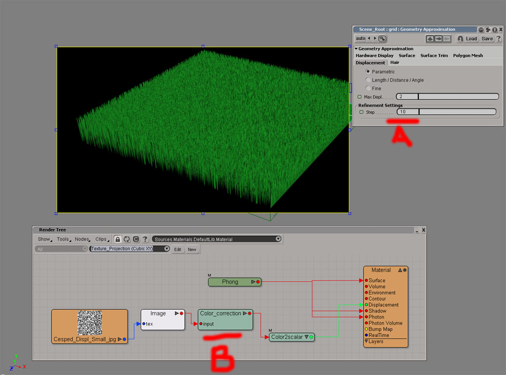Click the Material node triangle icon
Screen dimensions: 506x375
click(x=400, y=270)
